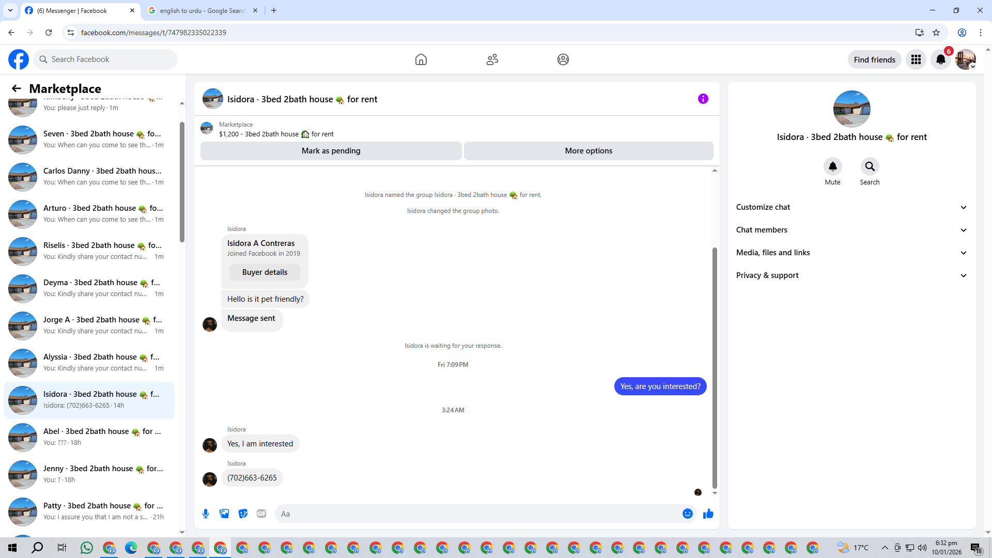
Task: Send a thumbs-up like
Action: (708, 514)
